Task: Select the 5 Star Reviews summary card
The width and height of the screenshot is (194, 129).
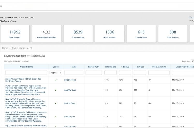Action: pyautogui.click(x=78, y=34)
